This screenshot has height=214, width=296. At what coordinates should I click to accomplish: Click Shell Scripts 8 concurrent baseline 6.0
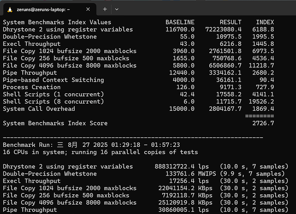[x=189, y=101]
